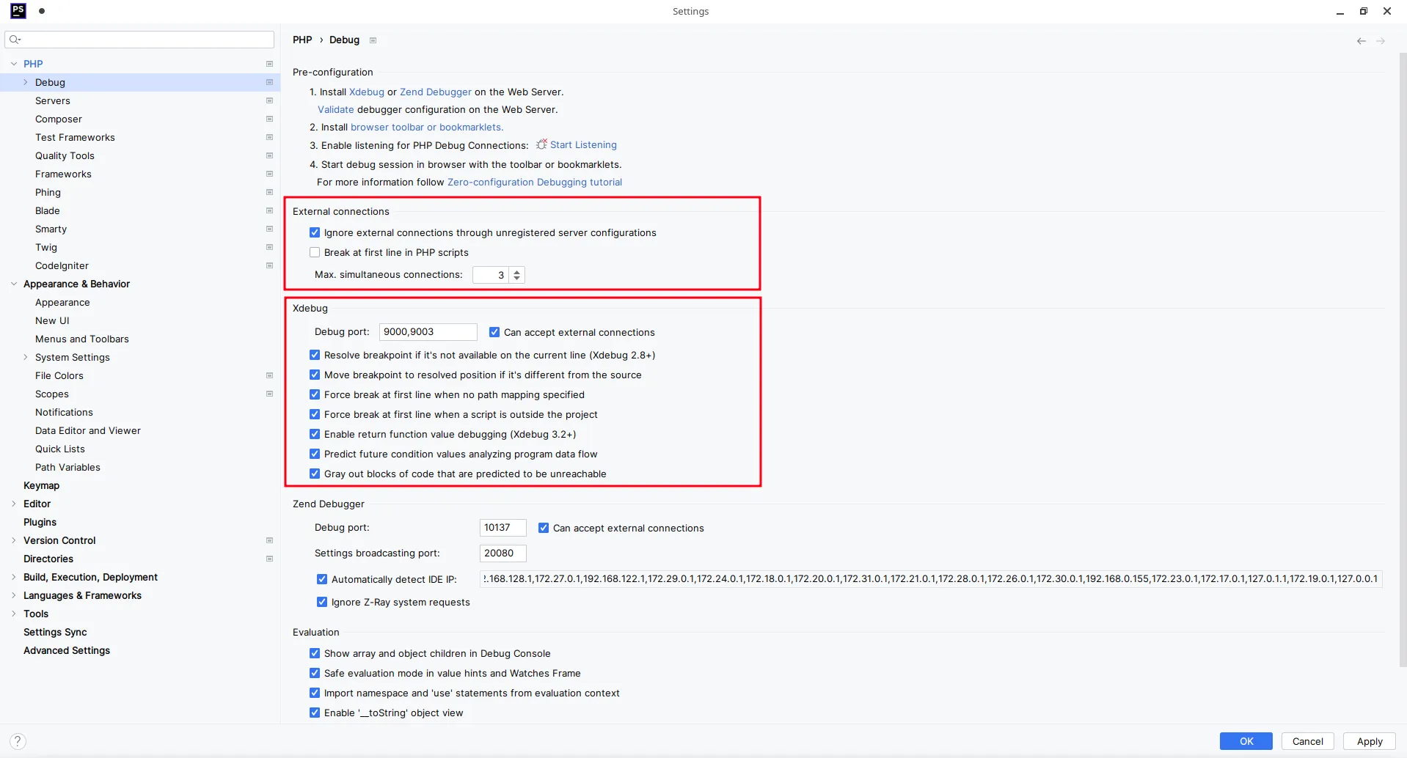Select Servers under PHP
Viewport: 1407px width, 758px height.
pyautogui.click(x=53, y=100)
